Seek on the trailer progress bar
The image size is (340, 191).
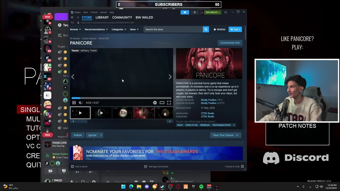point(121,98)
